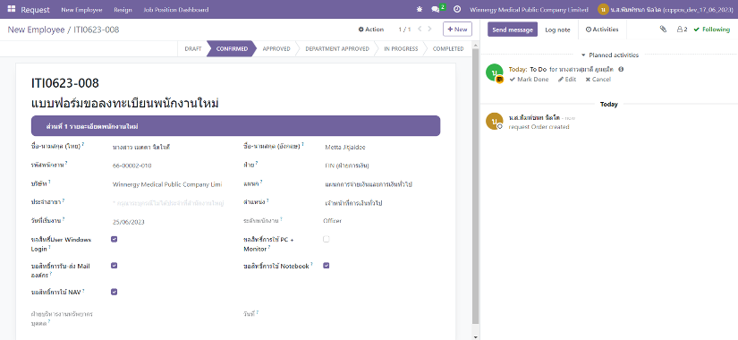738x340 pixels.
Task: Toggle the Notebook permission checkbox
Action: click(327, 266)
